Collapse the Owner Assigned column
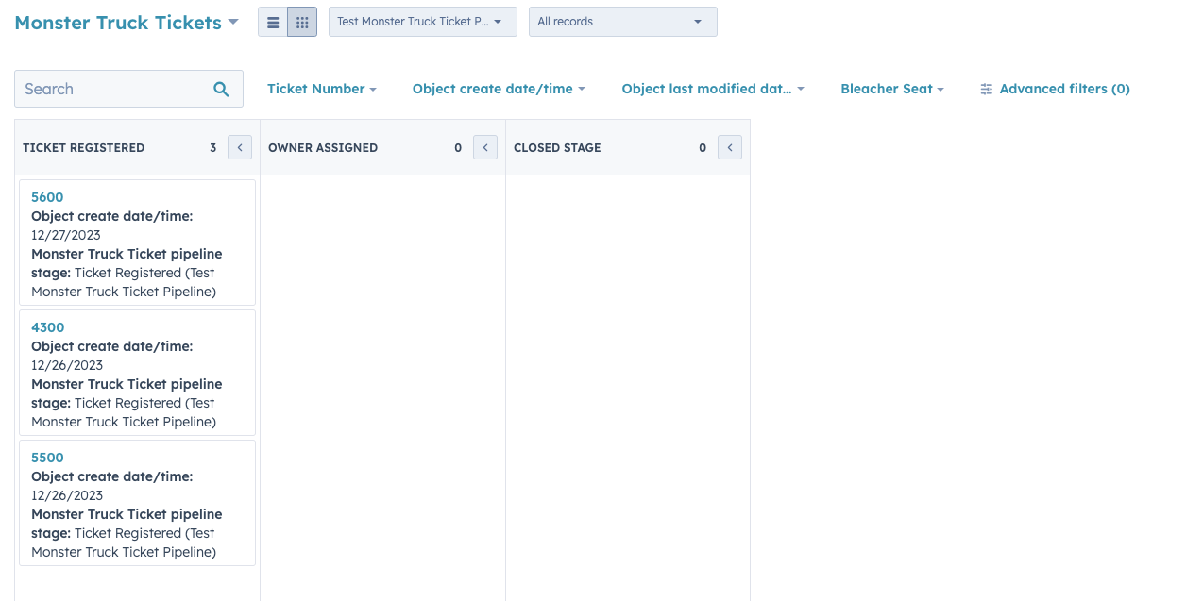1186x601 pixels. tap(484, 147)
